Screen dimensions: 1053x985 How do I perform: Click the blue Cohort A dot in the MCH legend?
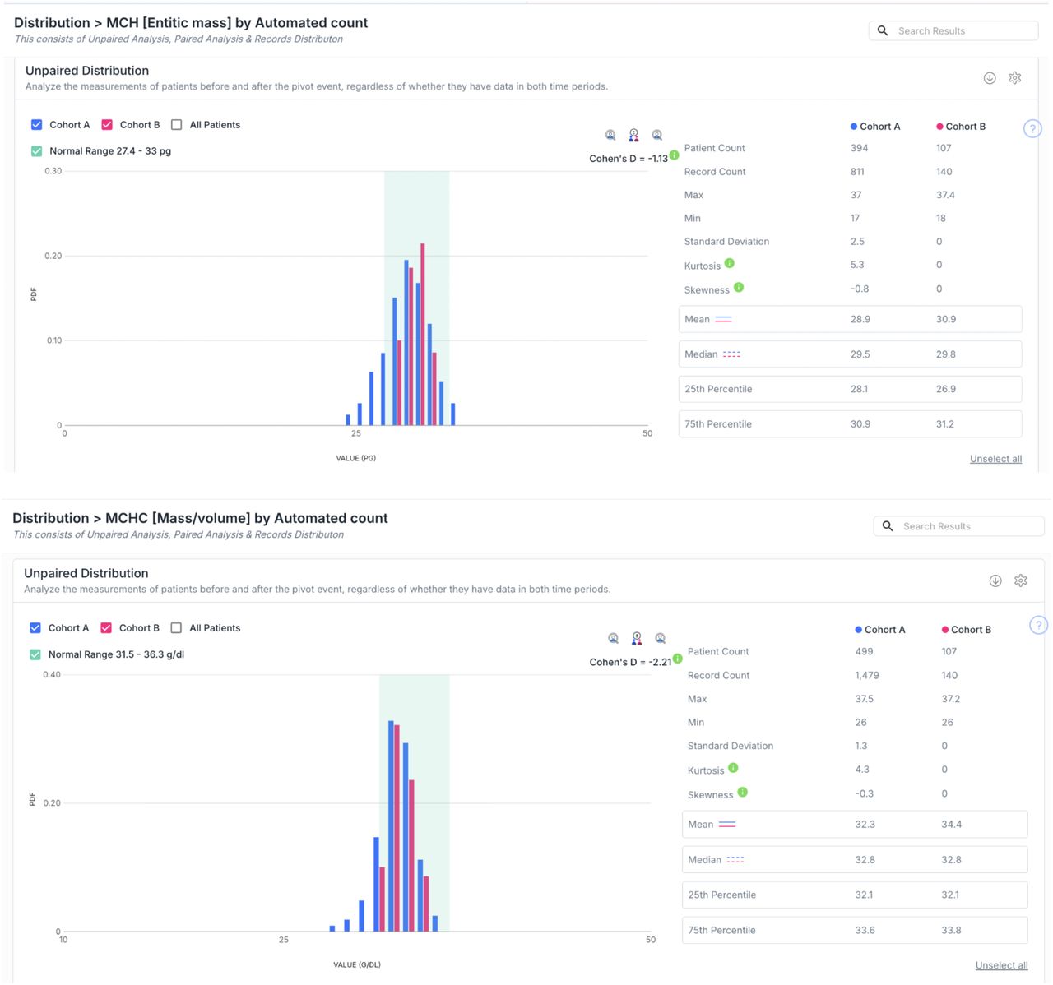coord(854,127)
